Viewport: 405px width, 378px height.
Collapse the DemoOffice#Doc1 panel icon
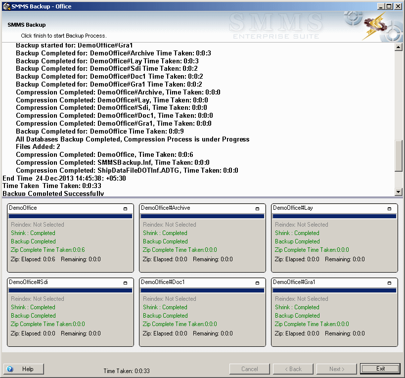point(257,283)
